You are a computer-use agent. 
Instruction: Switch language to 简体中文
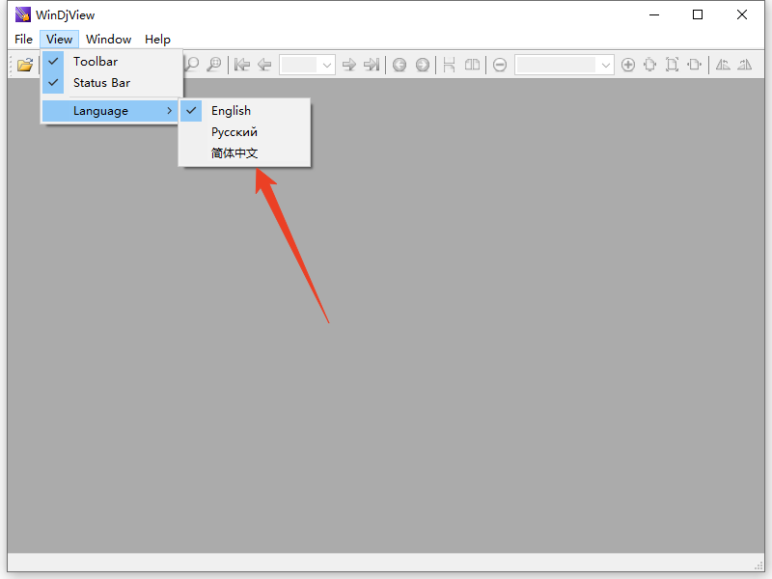click(x=234, y=153)
